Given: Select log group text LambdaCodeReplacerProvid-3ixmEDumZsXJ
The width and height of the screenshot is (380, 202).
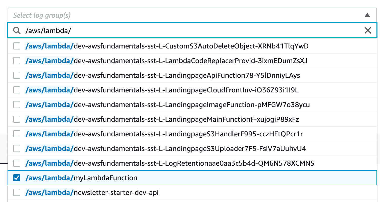Looking at the screenshot, I should click(167, 61).
